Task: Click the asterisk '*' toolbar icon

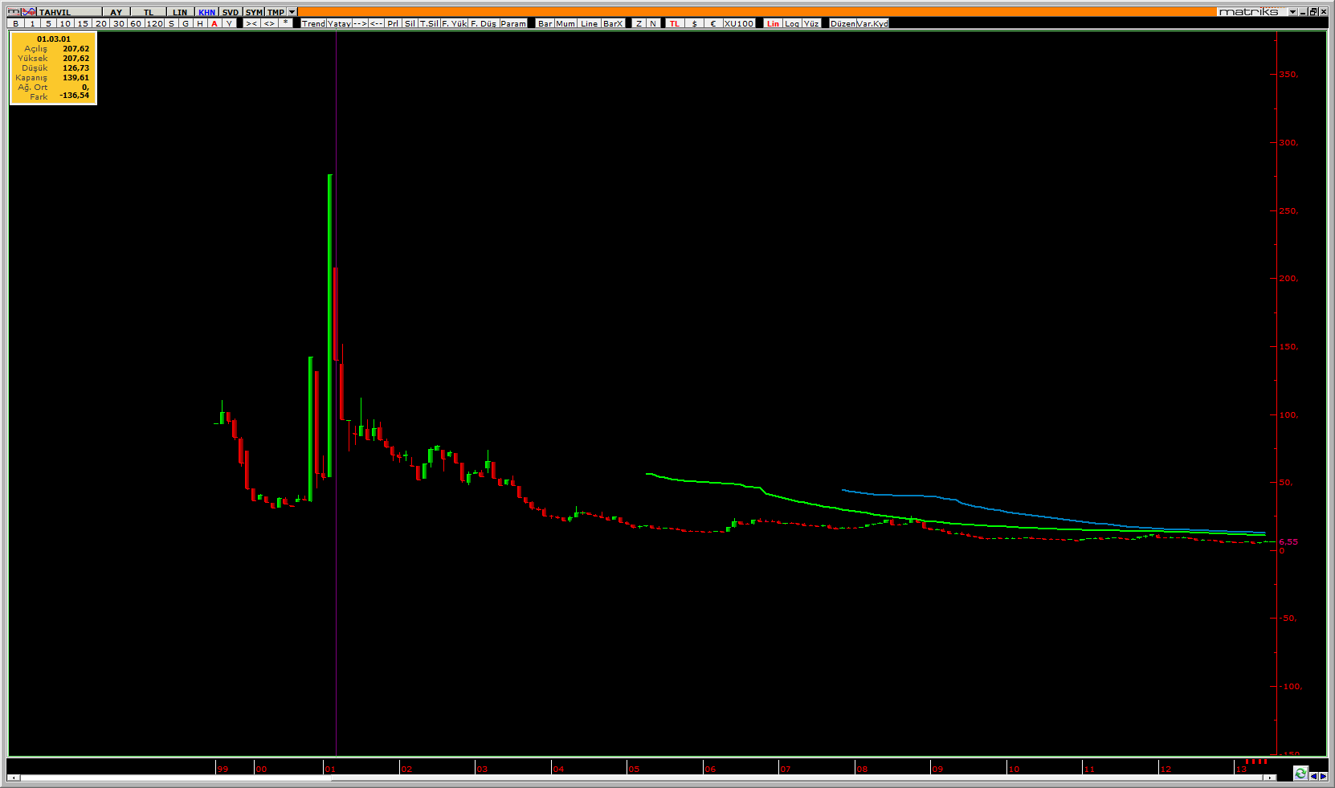Action: (x=286, y=23)
